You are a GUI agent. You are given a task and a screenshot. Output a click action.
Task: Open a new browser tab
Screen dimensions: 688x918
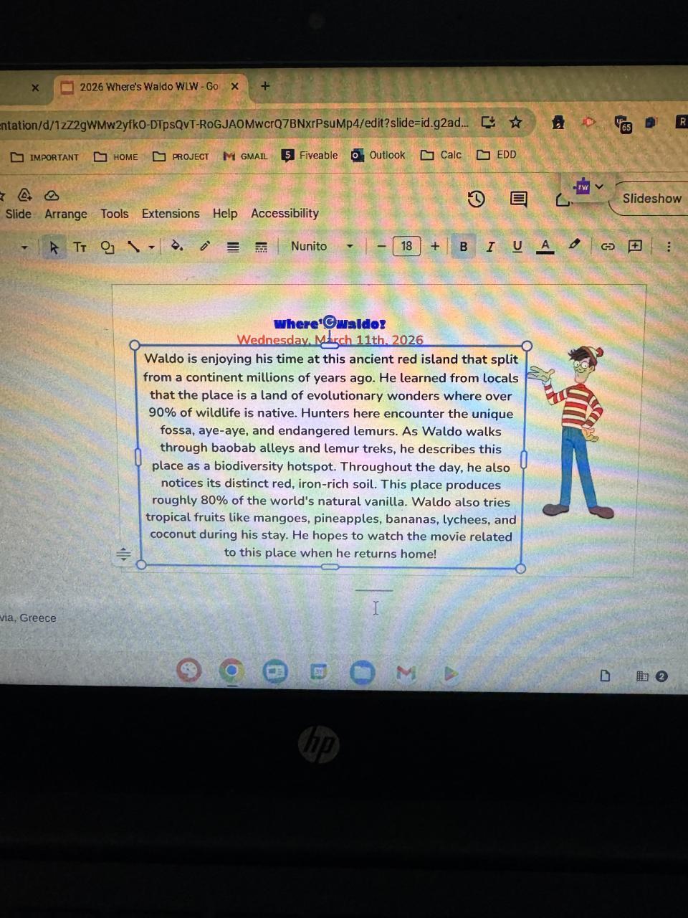tap(265, 86)
